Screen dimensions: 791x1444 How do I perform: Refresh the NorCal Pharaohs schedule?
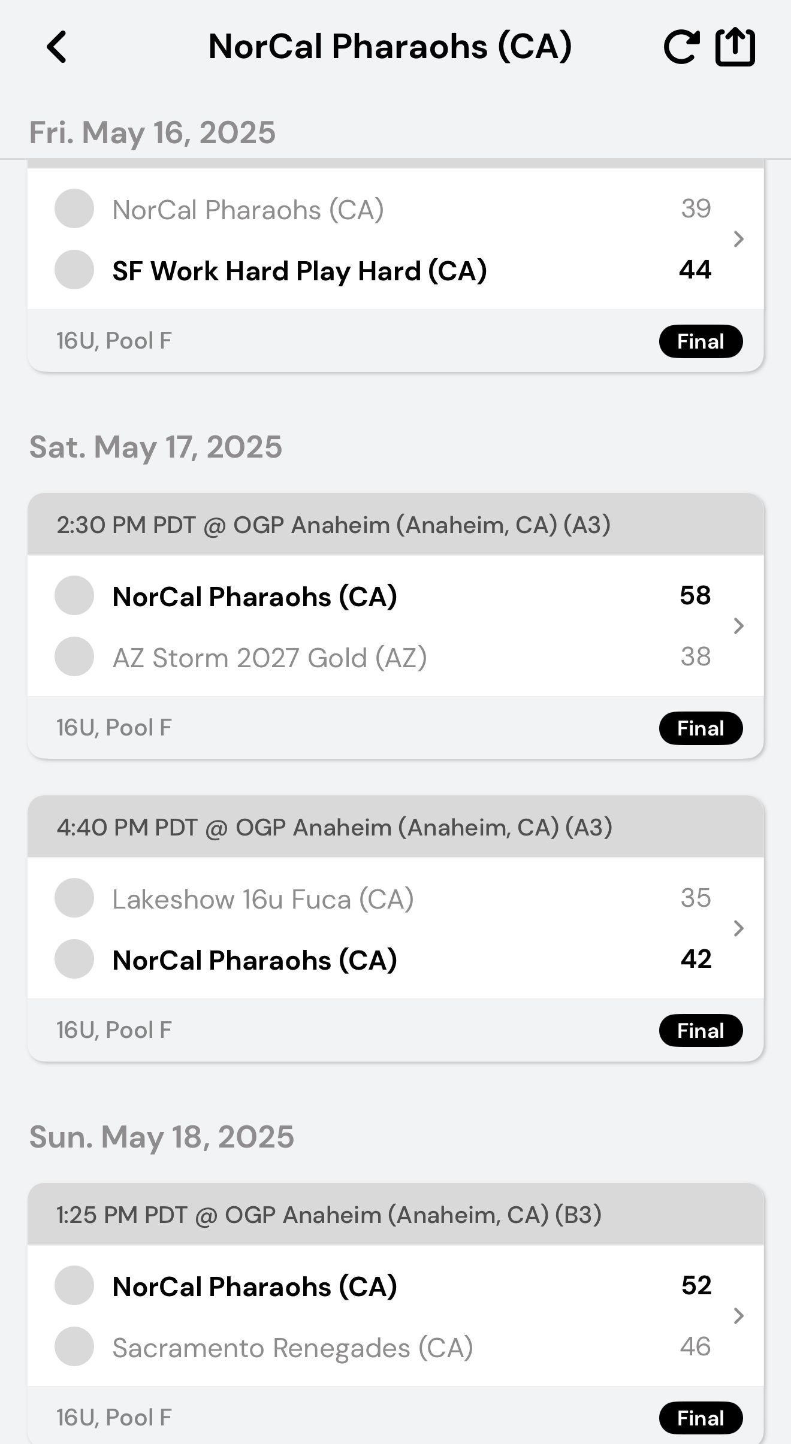pyautogui.click(x=681, y=47)
